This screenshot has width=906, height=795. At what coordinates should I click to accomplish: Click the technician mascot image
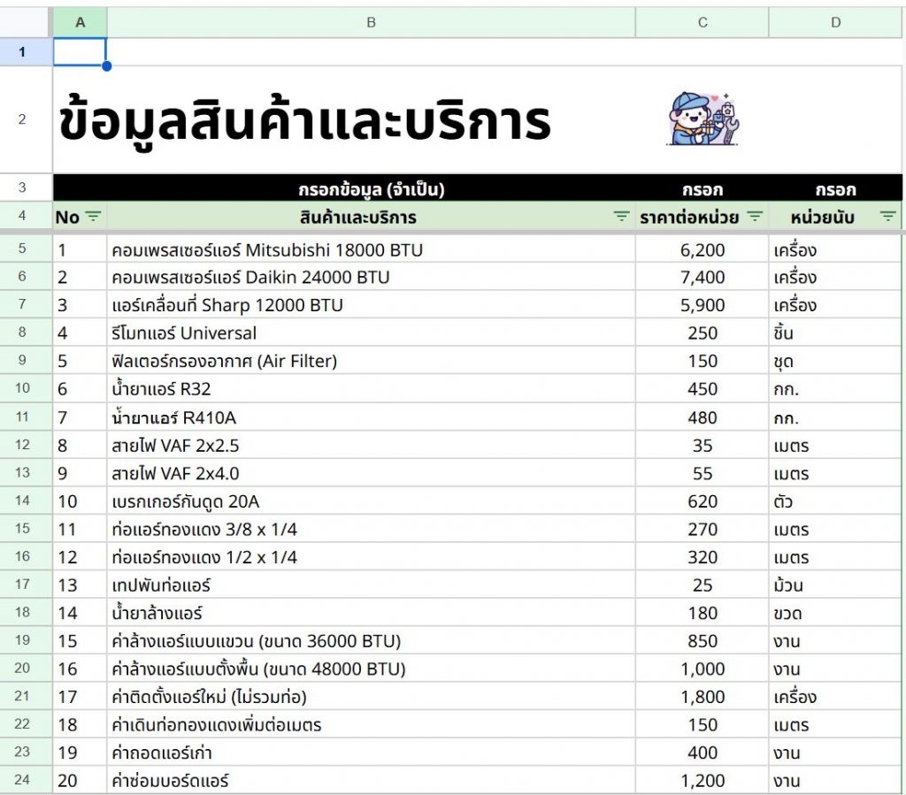pos(703,119)
